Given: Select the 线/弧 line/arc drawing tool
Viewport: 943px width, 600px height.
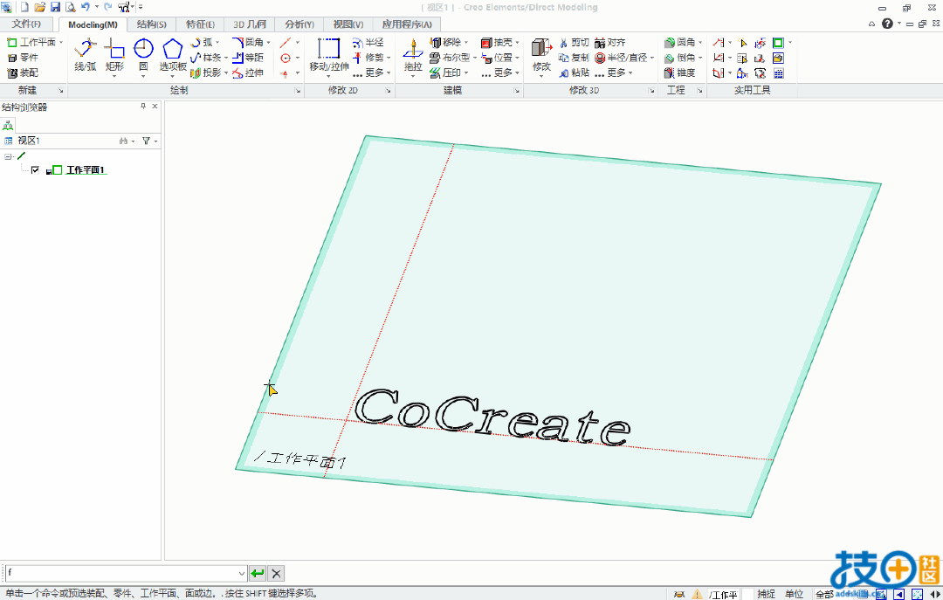Looking at the screenshot, I should click(x=86, y=55).
